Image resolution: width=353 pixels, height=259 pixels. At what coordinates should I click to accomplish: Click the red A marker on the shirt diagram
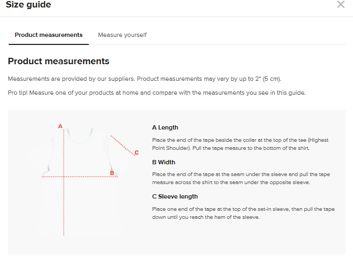click(60, 126)
